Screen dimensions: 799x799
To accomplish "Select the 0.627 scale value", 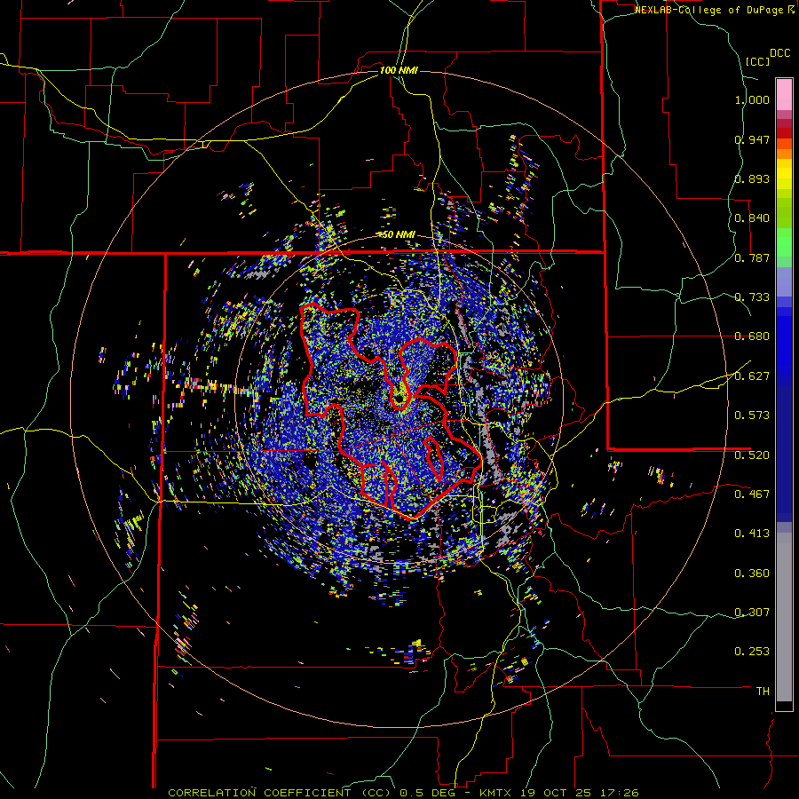I will pos(752,376).
